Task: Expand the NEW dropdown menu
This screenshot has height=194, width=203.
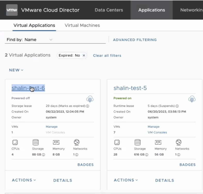Action: [x=16, y=70]
